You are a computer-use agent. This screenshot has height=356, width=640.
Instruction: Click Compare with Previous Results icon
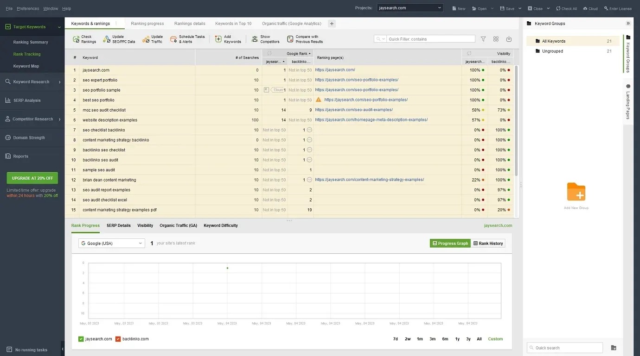[x=290, y=39]
